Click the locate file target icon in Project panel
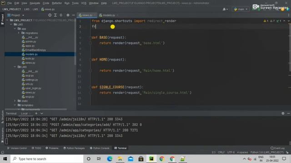Image resolution: width=291 pixels, height=163 pixels. click(50, 15)
